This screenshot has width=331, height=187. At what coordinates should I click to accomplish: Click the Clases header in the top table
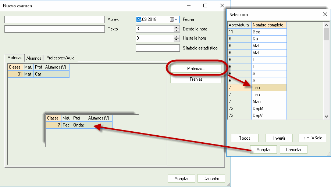tap(15, 67)
